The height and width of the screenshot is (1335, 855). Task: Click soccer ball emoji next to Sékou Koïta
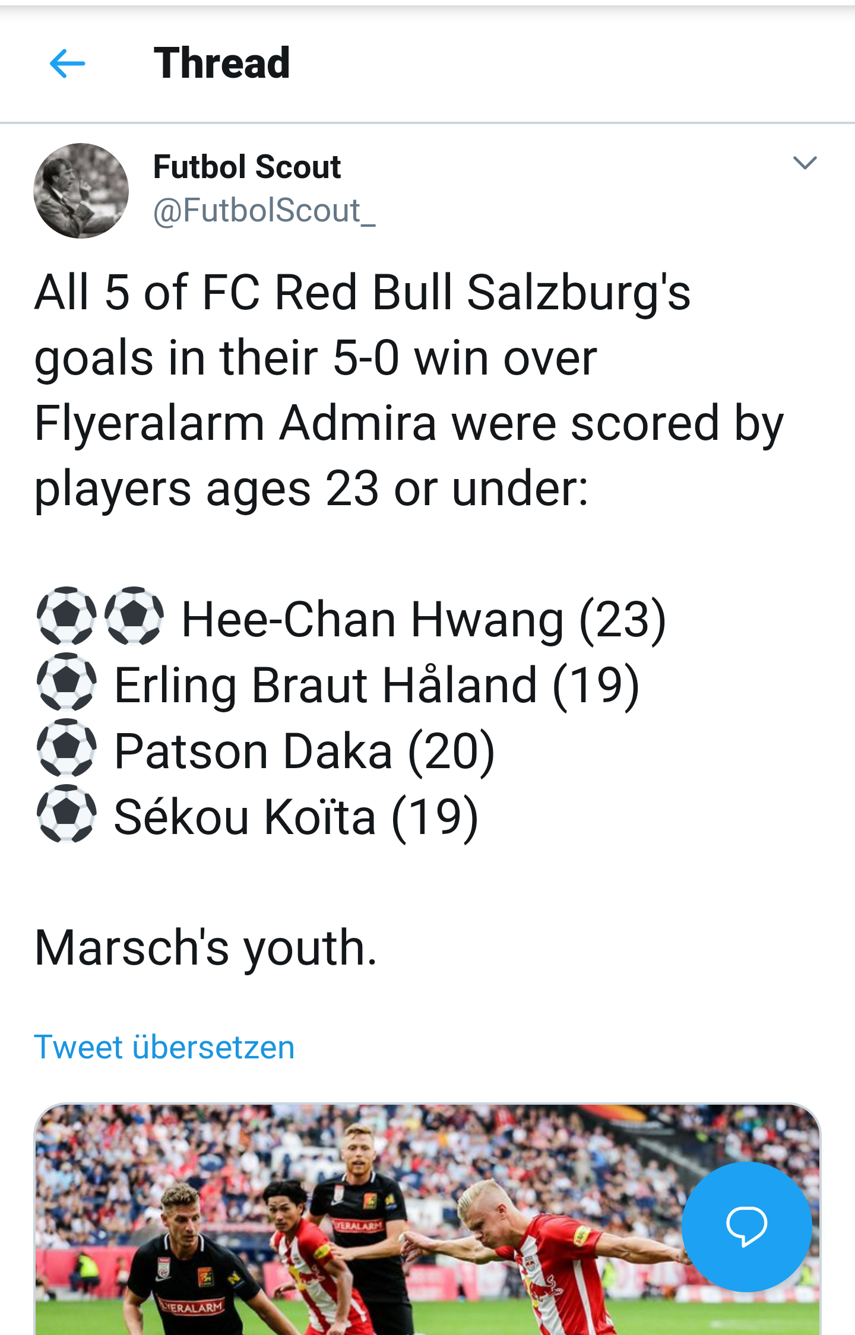[x=66, y=814]
